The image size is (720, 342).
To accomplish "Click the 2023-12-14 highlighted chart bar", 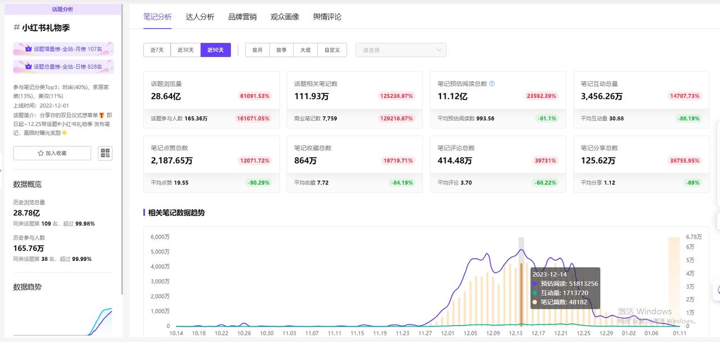I will click(x=521, y=294).
